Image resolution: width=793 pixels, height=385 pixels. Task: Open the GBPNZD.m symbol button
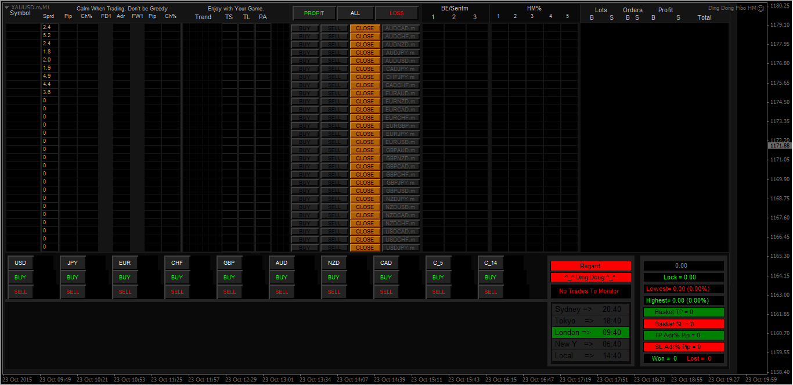[x=401, y=158]
